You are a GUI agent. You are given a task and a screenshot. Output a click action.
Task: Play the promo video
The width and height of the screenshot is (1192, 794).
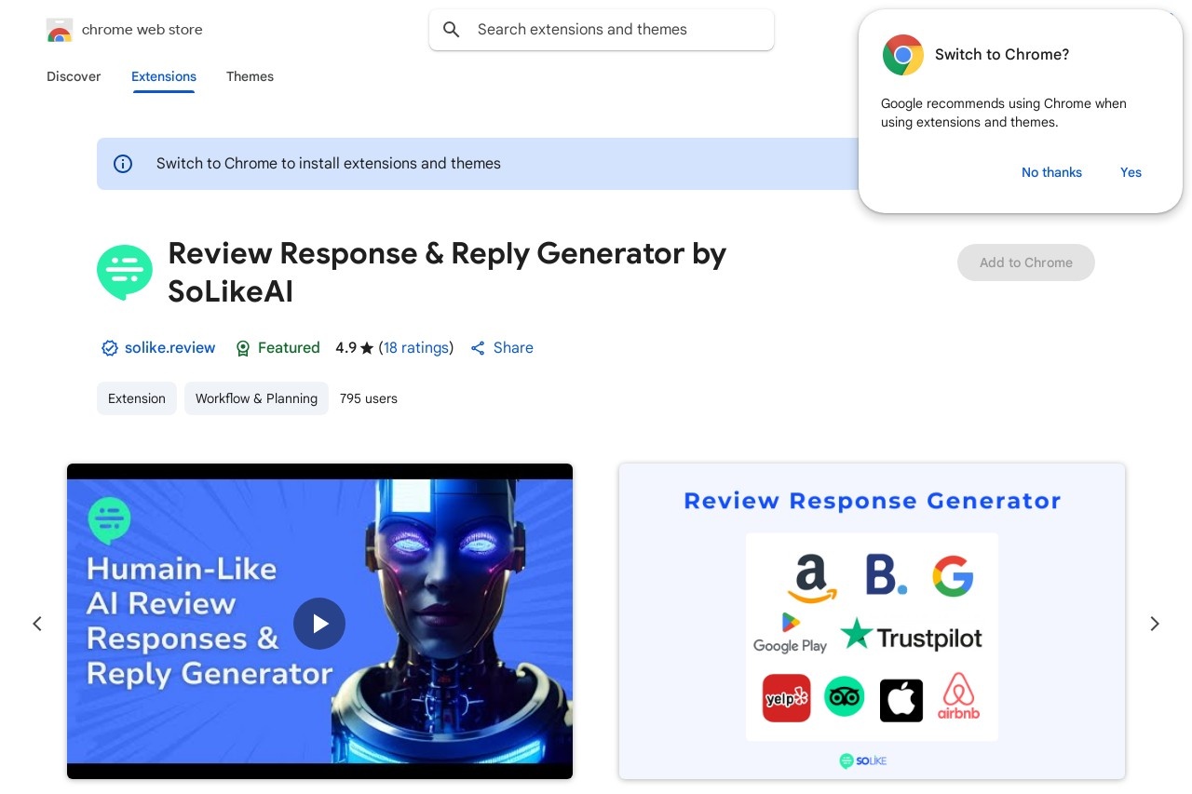(319, 624)
